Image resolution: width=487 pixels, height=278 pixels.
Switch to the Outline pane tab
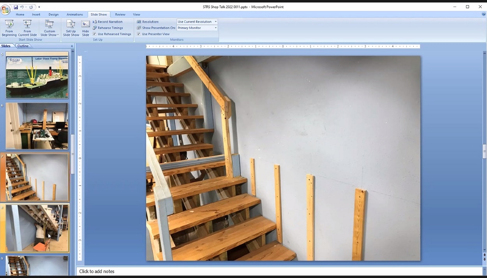(23, 45)
